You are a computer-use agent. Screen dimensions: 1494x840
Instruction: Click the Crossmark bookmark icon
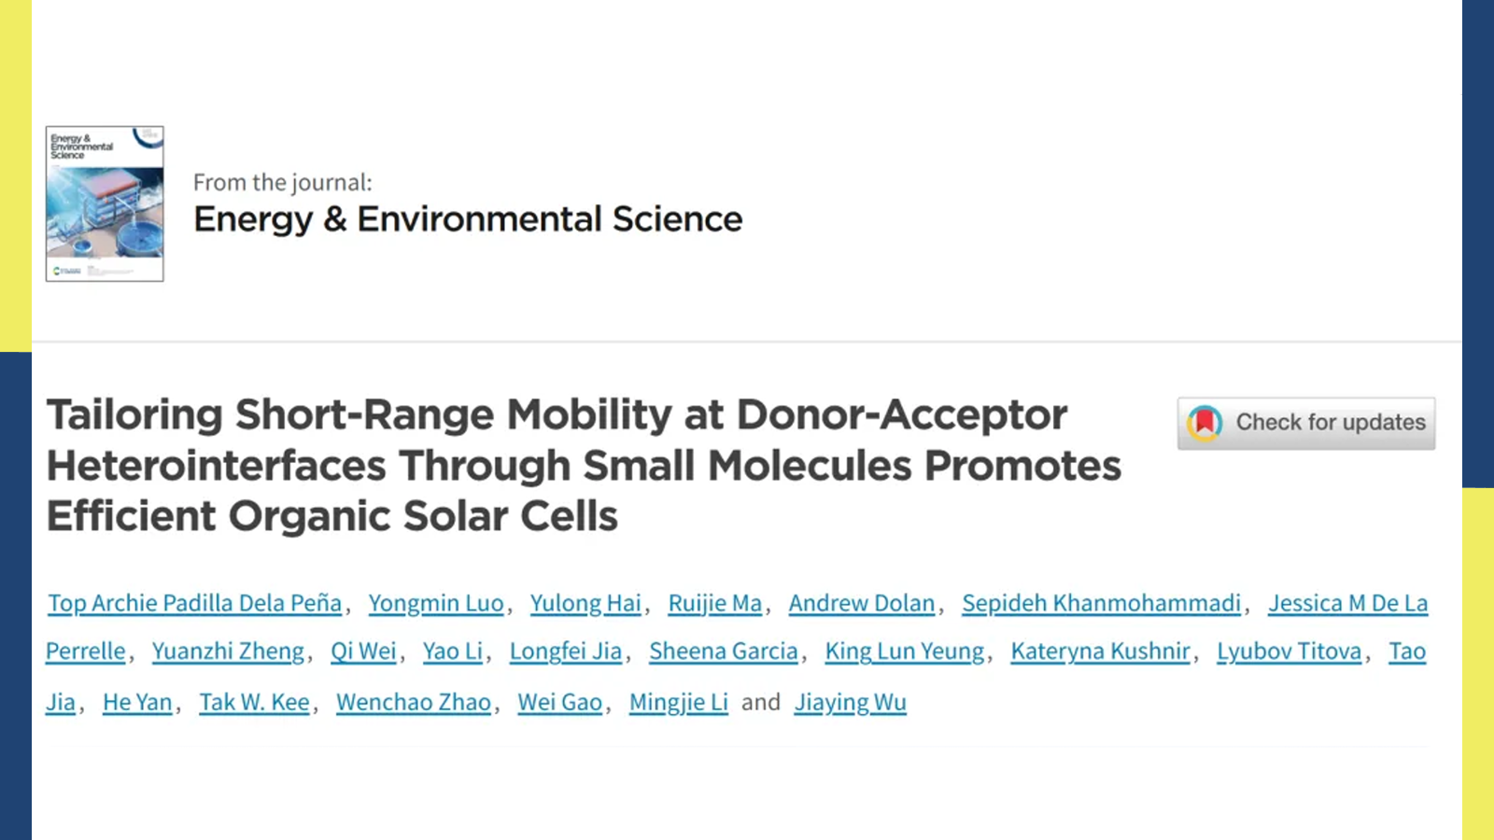click(x=1205, y=423)
